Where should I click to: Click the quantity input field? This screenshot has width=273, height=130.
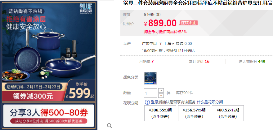[150, 93]
